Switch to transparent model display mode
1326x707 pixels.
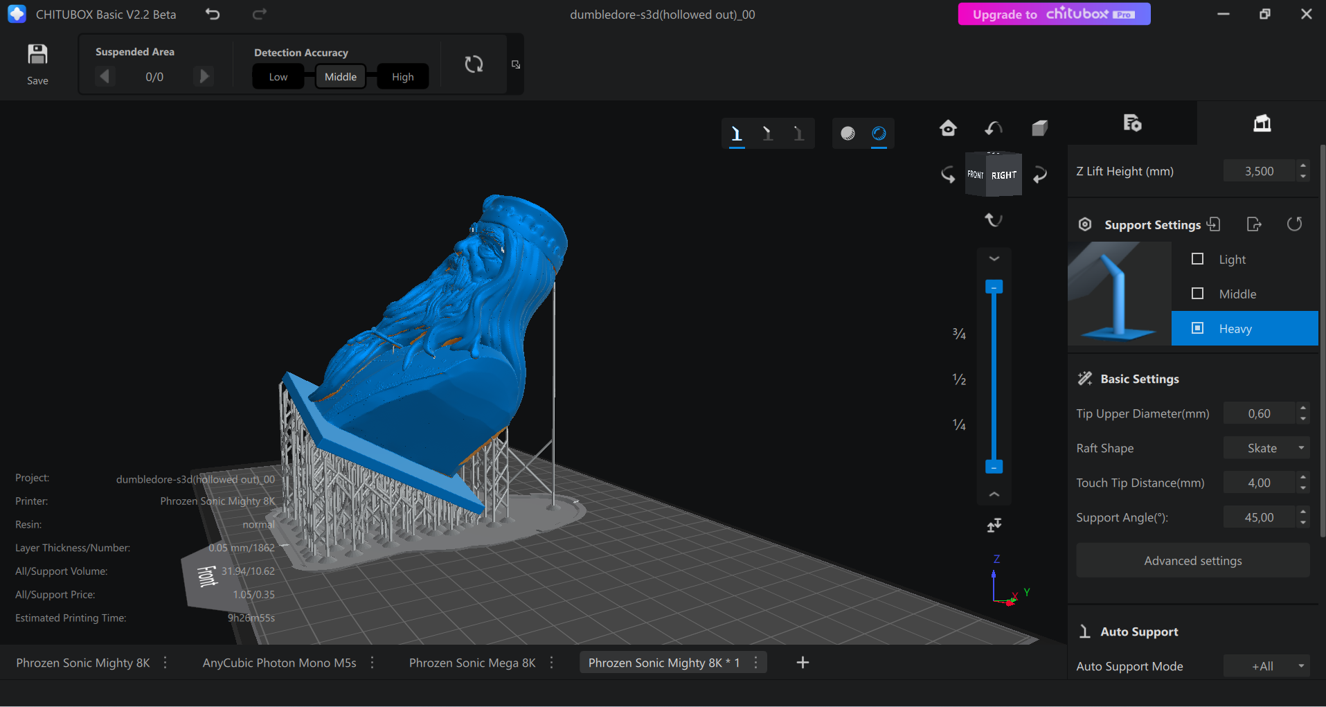pyautogui.click(x=879, y=134)
